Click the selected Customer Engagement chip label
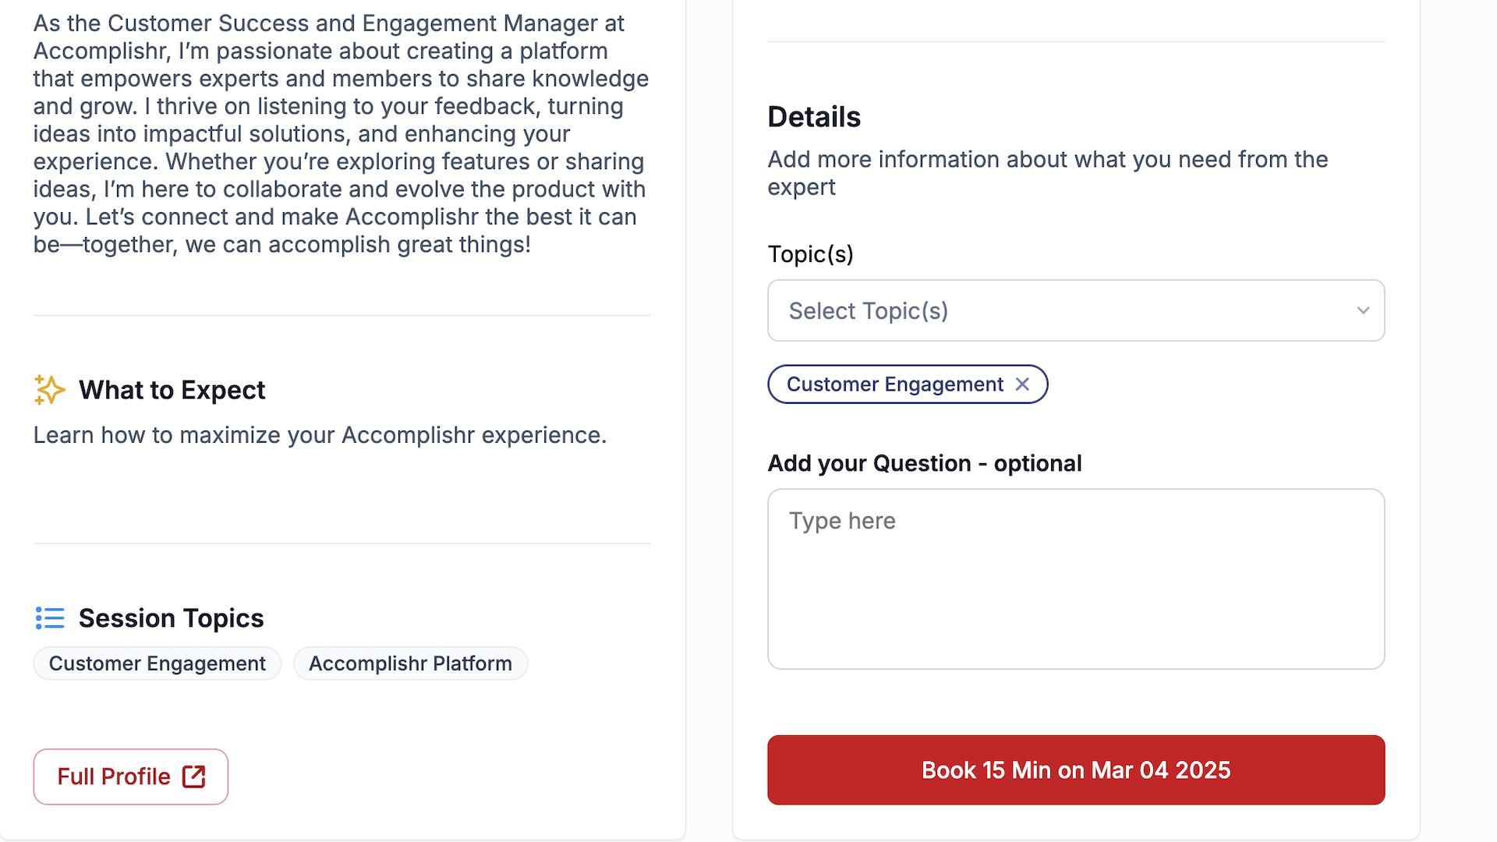 pyautogui.click(x=895, y=384)
